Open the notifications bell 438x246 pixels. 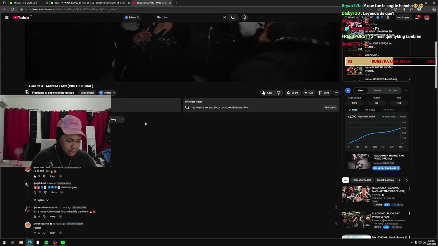[417, 17]
